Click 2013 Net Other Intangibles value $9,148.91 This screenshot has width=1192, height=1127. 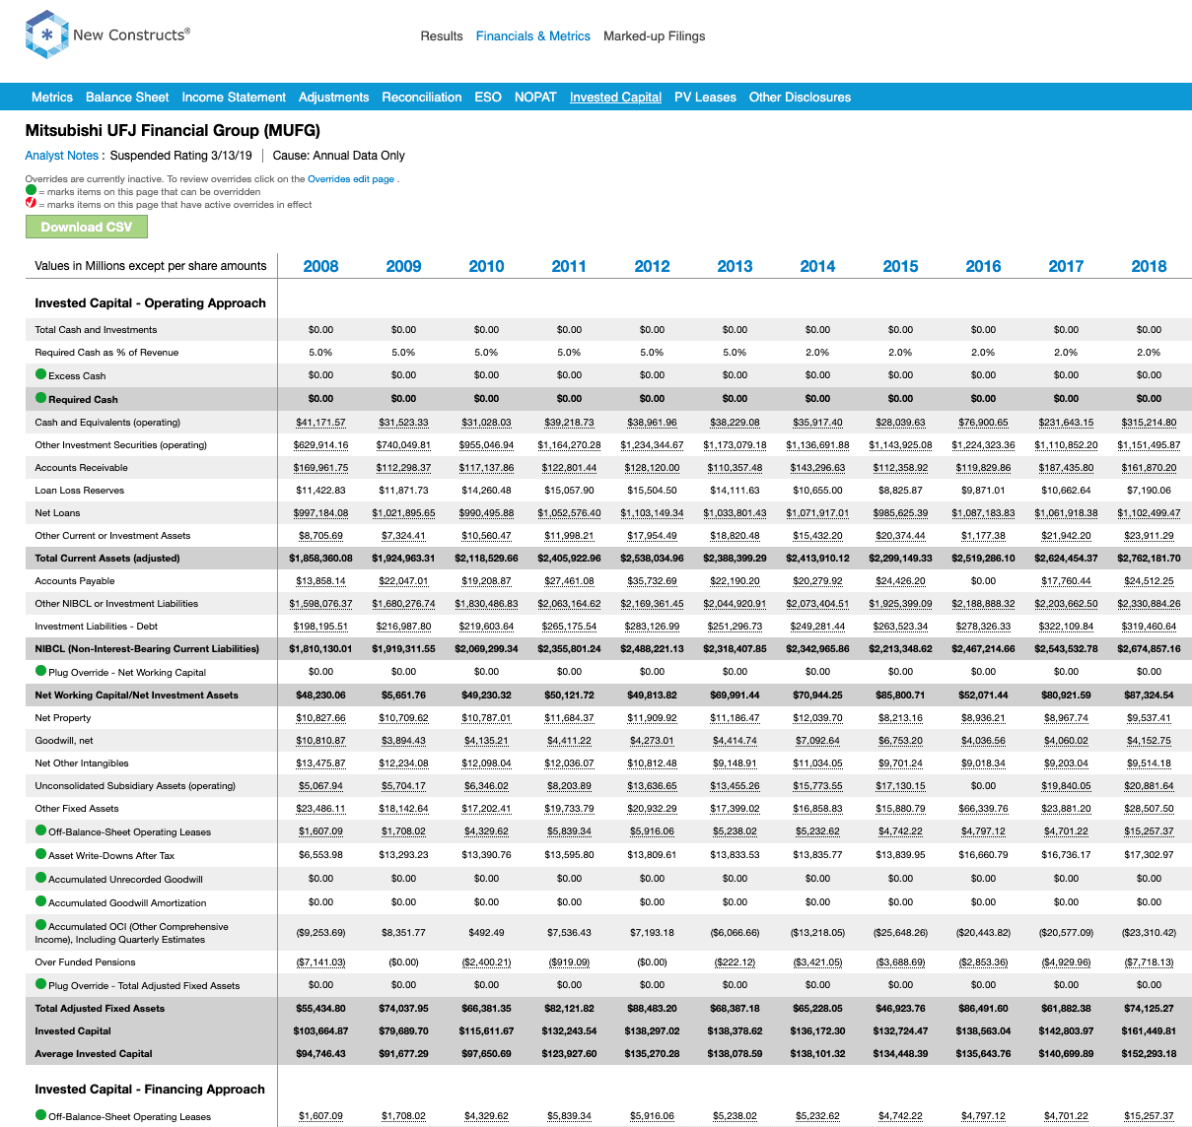coord(735,762)
